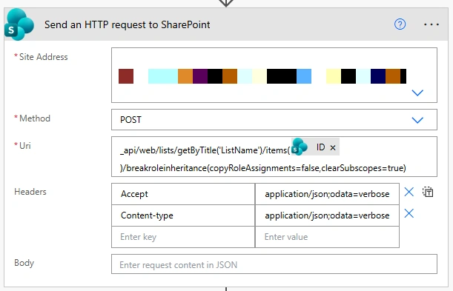Click the empty Enter key field

tap(183, 237)
